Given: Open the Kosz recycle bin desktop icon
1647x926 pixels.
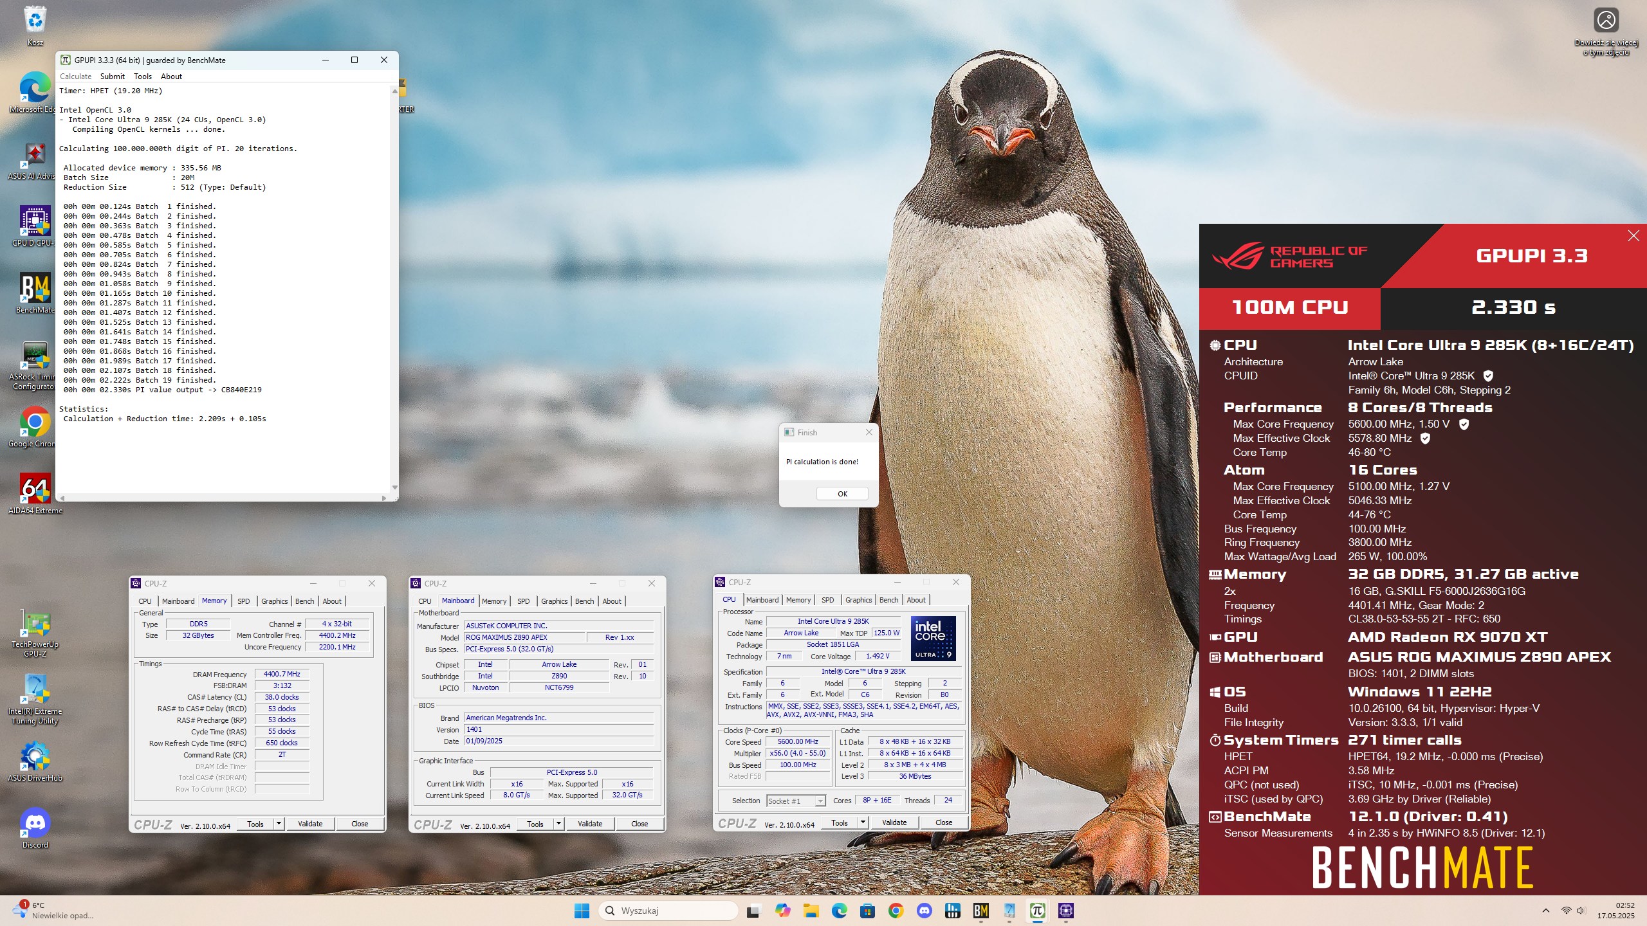Looking at the screenshot, I should point(35,26).
